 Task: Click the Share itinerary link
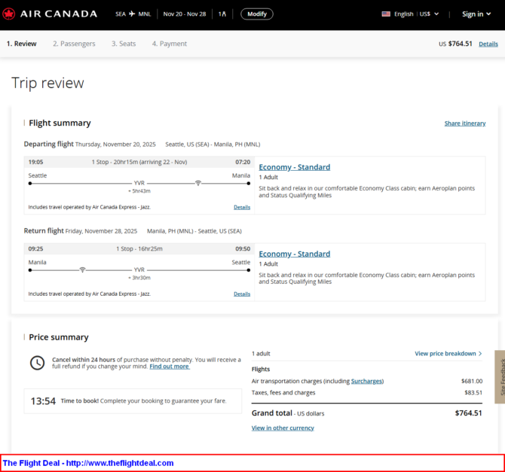465,123
